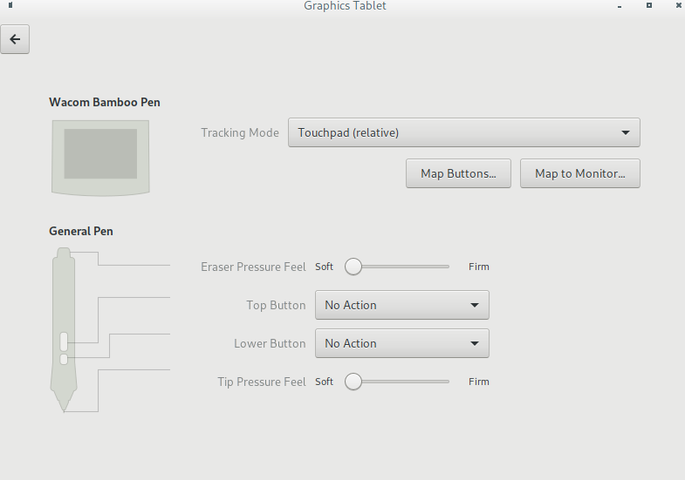Open window menu icon in title bar
The height and width of the screenshot is (480, 685).
click(x=10, y=5)
